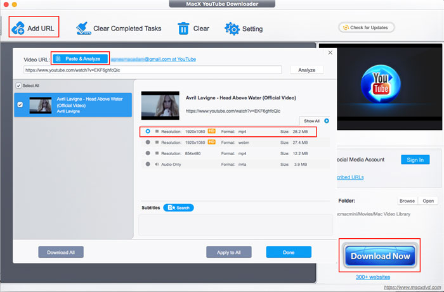Open the gmail.com at YouTube link
This screenshot has height=292, width=444.
click(x=153, y=59)
